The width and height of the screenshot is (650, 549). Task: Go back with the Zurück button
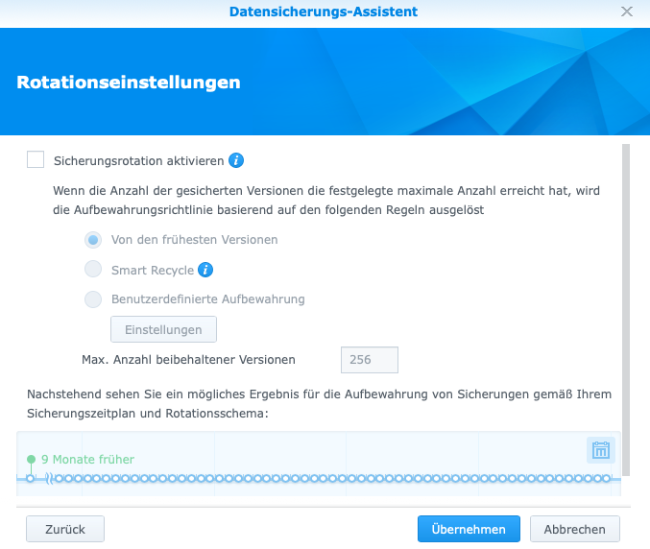coord(65,529)
